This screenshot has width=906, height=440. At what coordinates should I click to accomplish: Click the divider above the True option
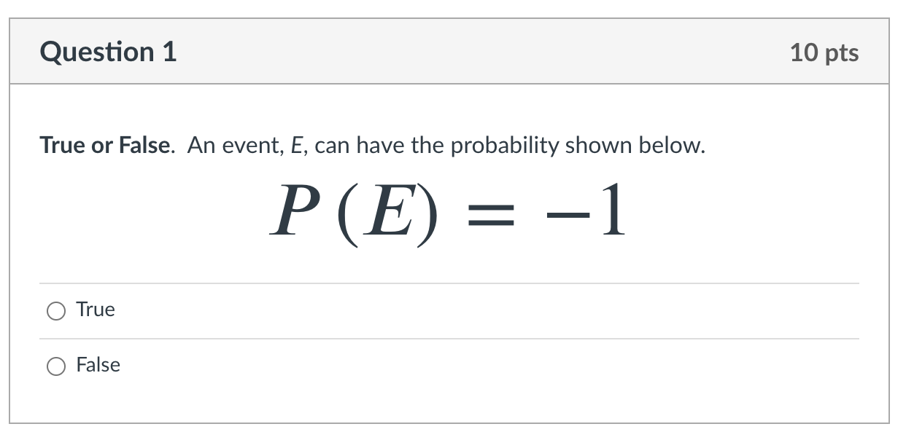pyautogui.click(x=450, y=282)
